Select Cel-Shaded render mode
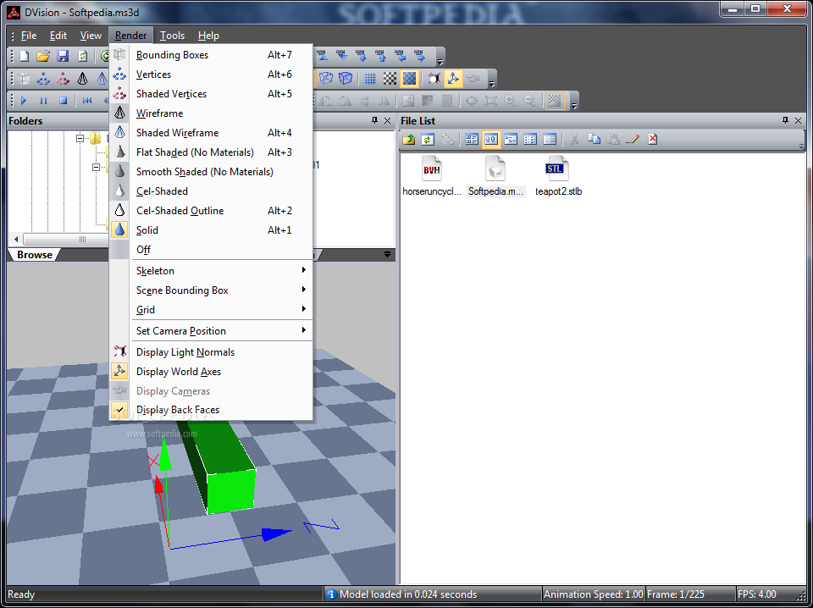This screenshot has height=608, width=813. [211, 191]
